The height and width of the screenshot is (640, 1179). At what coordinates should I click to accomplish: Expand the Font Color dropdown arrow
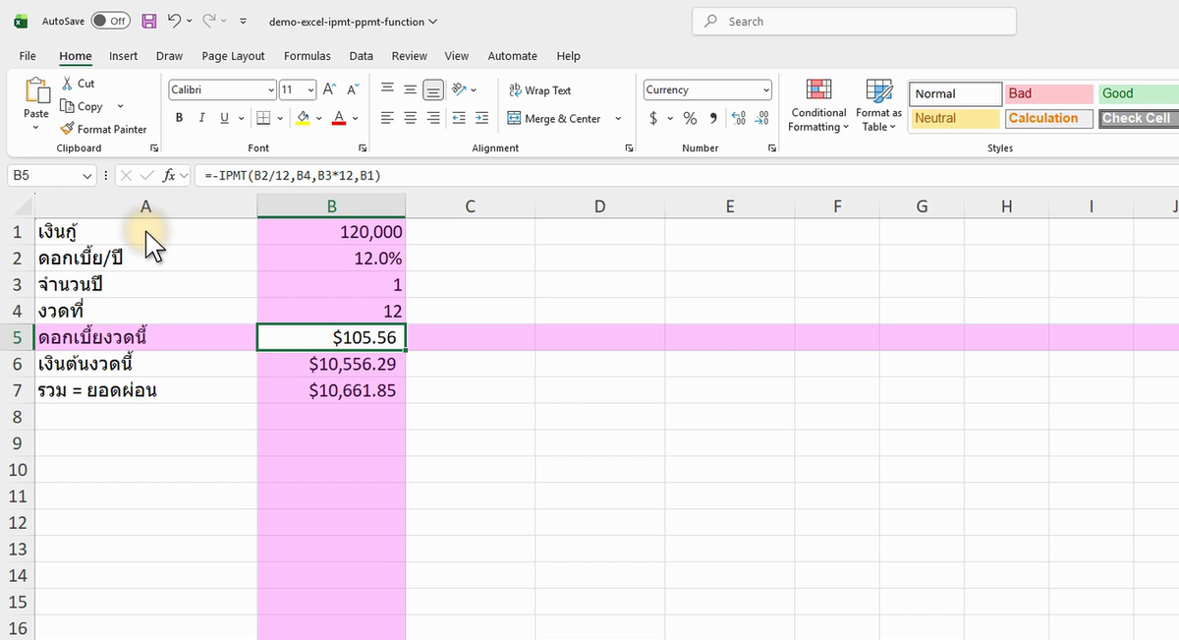[x=356, y=119]
